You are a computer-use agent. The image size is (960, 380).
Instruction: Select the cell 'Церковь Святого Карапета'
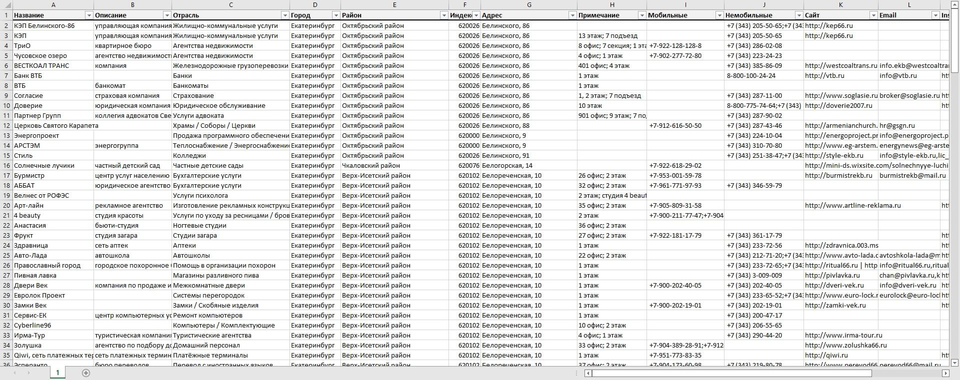coord(53,125)
